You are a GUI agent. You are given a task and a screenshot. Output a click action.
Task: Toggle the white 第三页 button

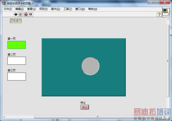click(x=17, y=77)
